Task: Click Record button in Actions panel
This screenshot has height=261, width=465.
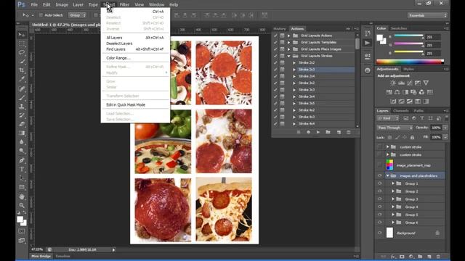Action: [x=308, y=132]
